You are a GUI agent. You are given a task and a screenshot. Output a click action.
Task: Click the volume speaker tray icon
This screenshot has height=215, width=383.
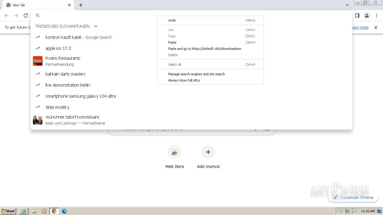[340, 211]
